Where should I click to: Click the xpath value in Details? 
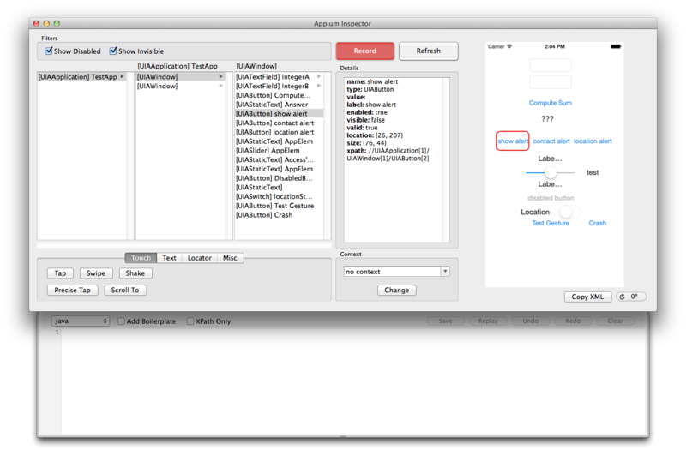pos(388,154)
